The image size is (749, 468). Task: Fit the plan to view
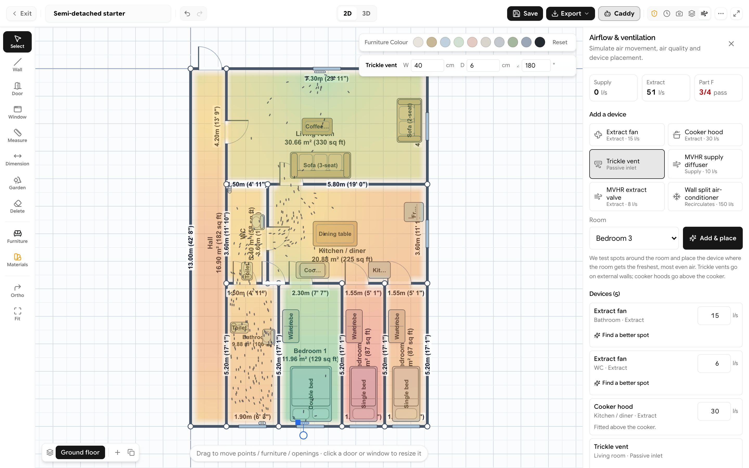click(x=17, y=314)
